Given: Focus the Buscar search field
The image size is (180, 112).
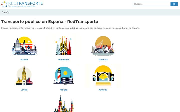Looking at the screenshot, I should pos(152,4).
